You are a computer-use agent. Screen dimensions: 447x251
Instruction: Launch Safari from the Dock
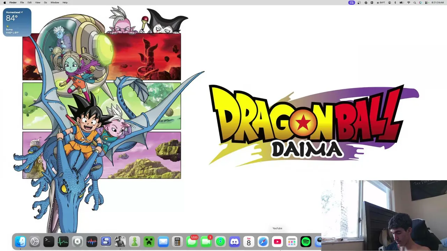pyautogui.click(x=263, y=241)
